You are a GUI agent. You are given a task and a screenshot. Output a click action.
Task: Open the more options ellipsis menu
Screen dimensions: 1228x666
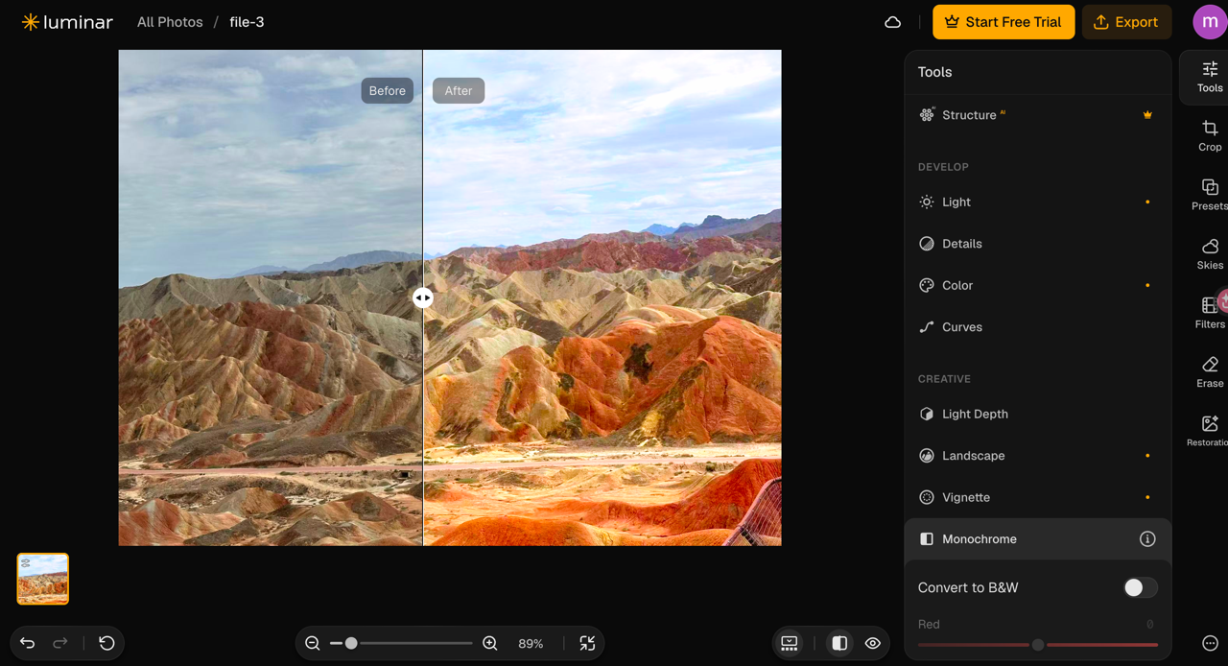pyautogui.click(x=1210, y=644)
